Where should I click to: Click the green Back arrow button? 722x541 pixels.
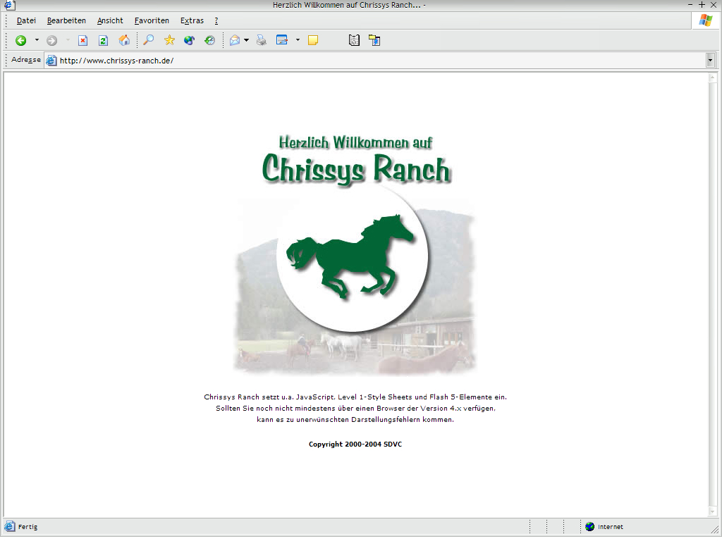click(x=20, y=40)
